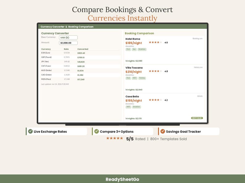Click the converted value $881.20

tap(81, 66)
